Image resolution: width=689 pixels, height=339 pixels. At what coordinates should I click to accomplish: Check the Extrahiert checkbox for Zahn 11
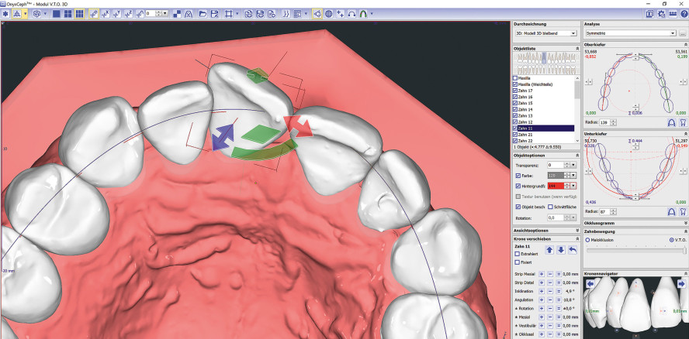click(x=518, y=254)
